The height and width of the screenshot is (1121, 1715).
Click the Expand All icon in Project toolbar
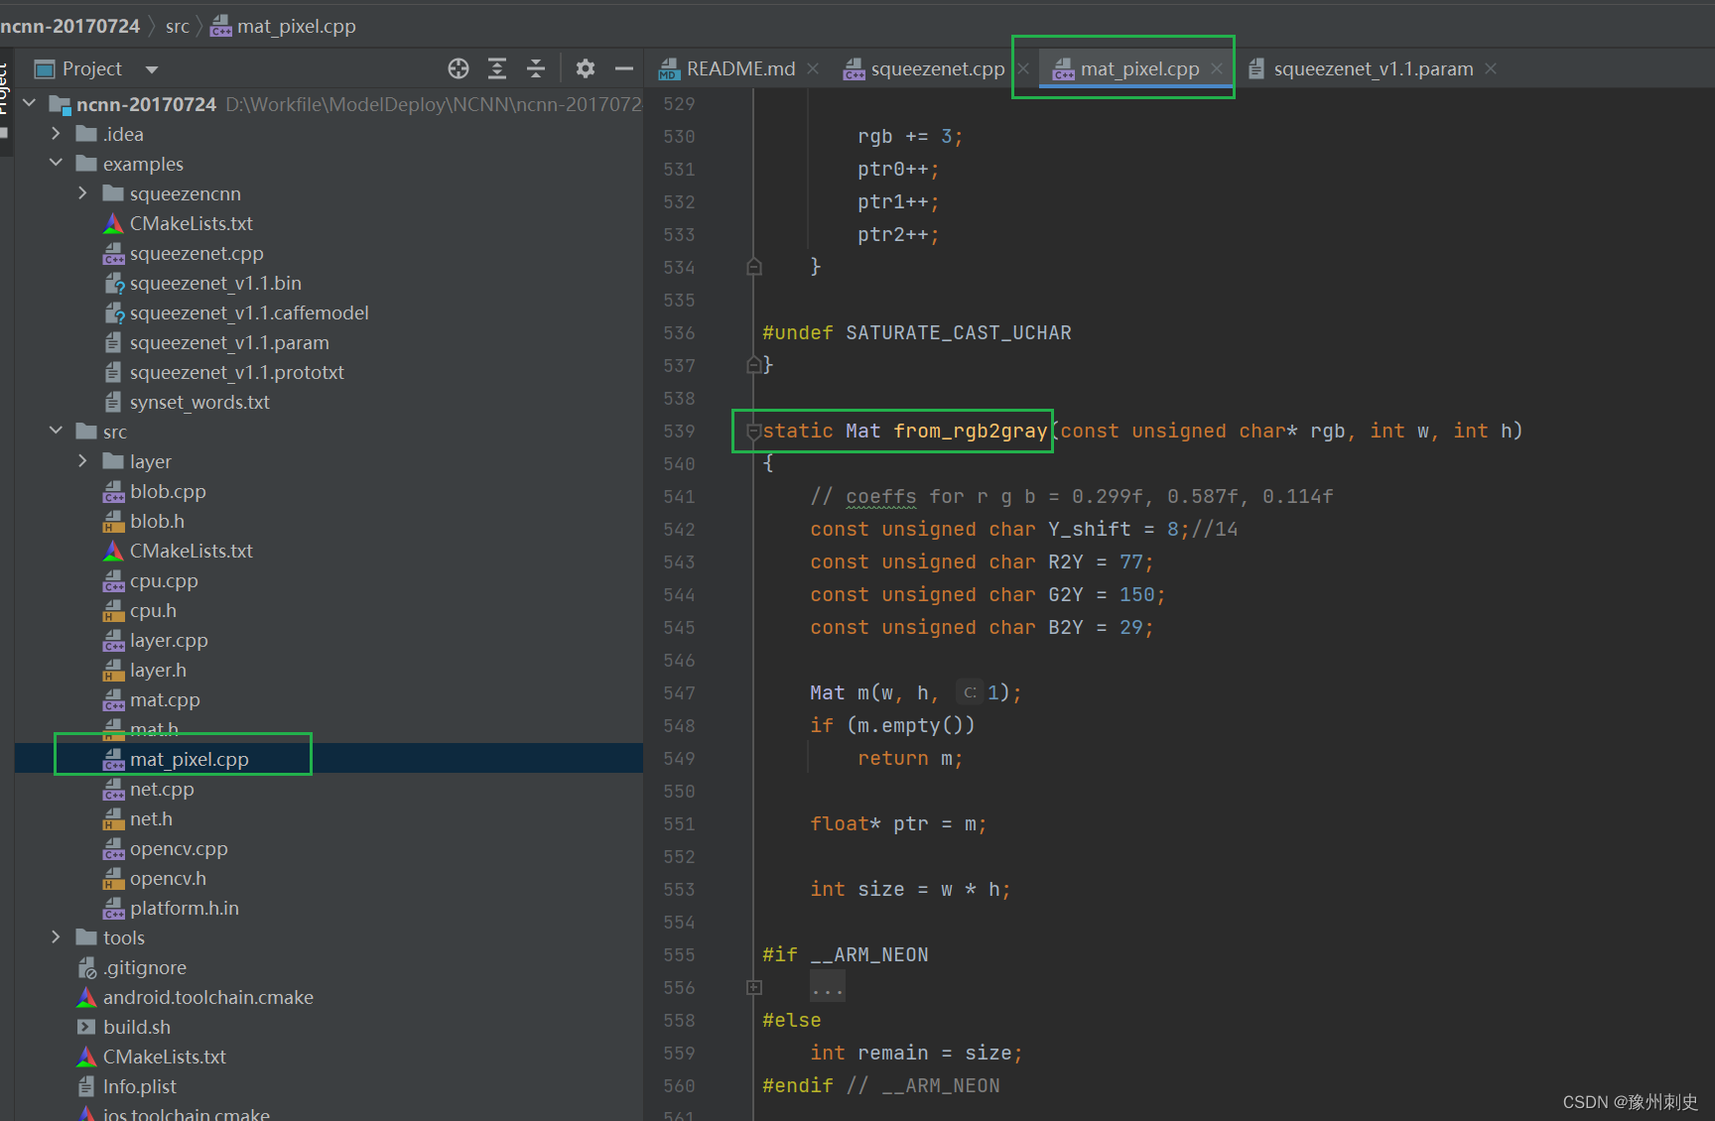pos(497,68)
